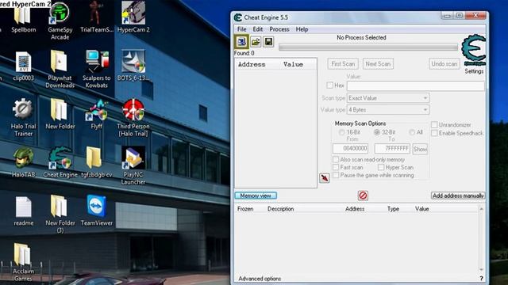Viewport: 508px width, 285px height.
Task: Enable the Speedhack checkbox
Action: pos(434,133)
